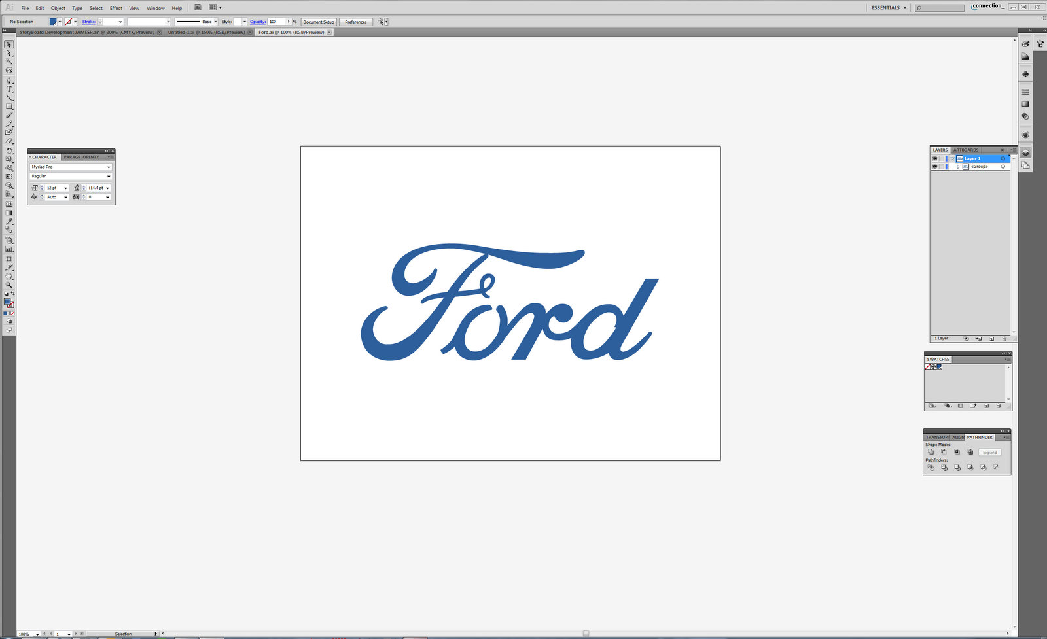Open the Arrange Documents dropdown
The width and height of the screenshot is (1047, 639).
coord(215,8)
